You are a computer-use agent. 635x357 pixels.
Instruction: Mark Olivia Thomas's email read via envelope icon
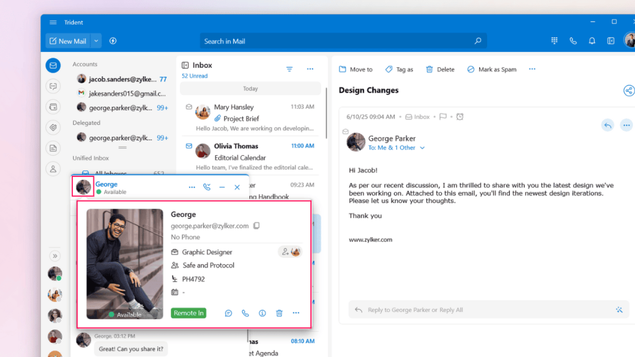(189, 146)
